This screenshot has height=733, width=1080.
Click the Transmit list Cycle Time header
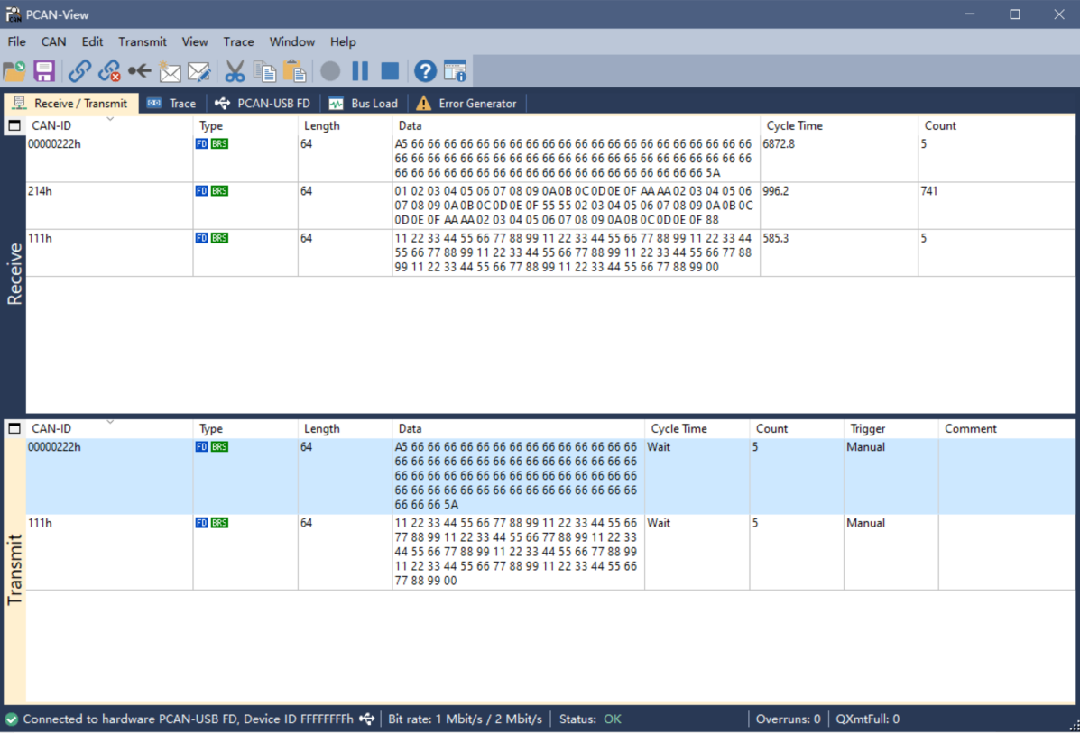(x=697, y=429)
